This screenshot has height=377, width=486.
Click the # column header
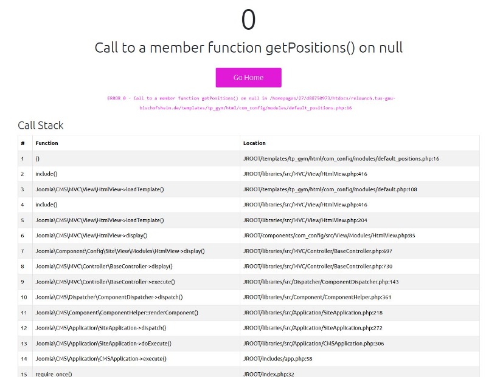click(23, 143)
